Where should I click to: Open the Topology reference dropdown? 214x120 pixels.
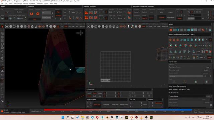pyautogui.click(x=190, y=67)
